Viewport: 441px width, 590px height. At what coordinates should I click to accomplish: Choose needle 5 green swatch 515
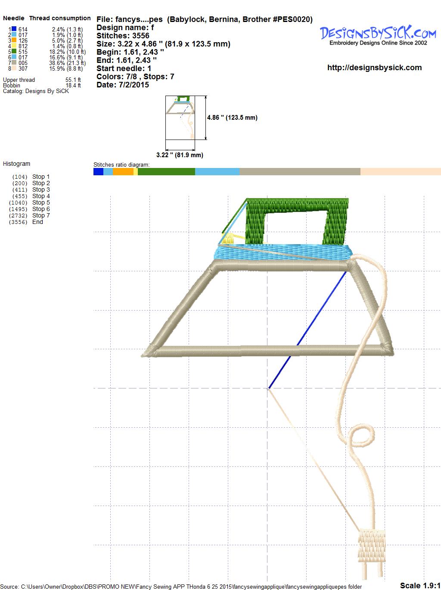(x=14, y=52)
